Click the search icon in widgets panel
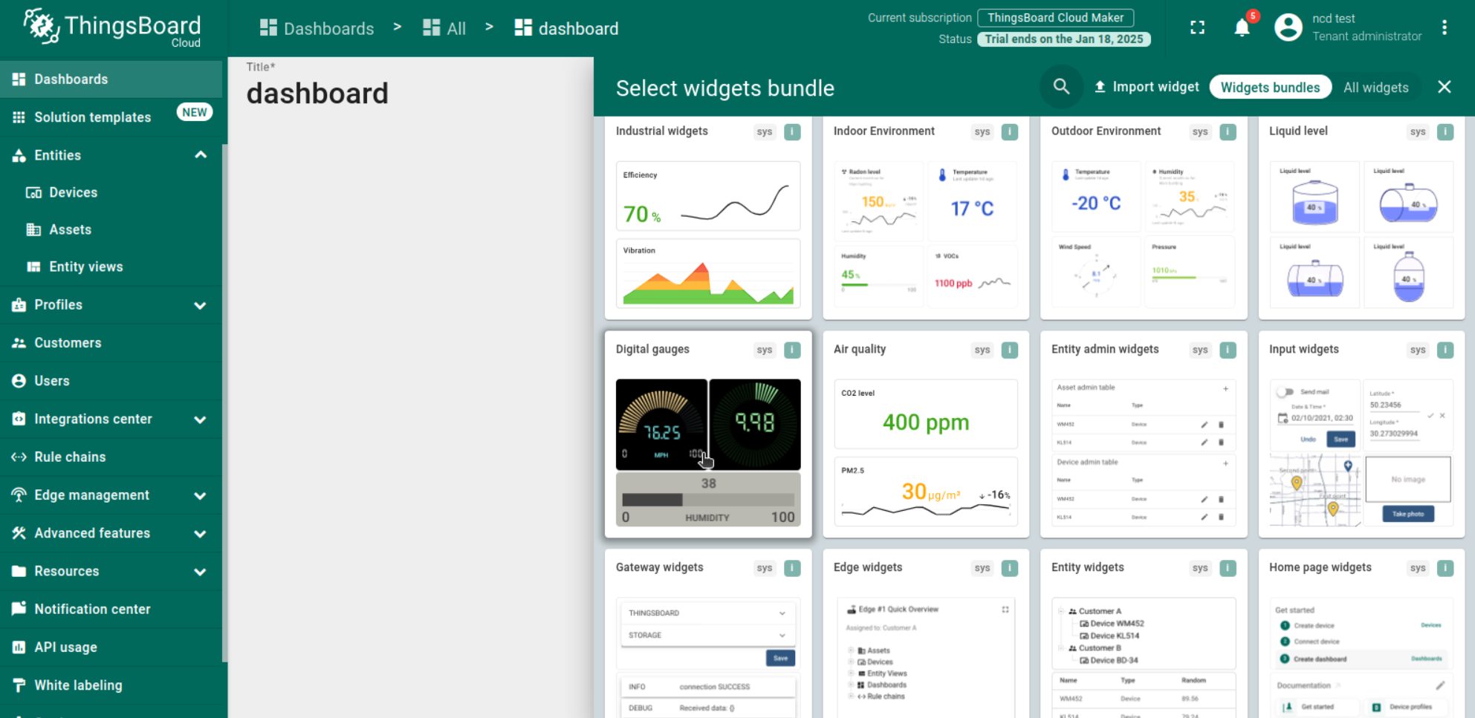 pos(1061,87)
